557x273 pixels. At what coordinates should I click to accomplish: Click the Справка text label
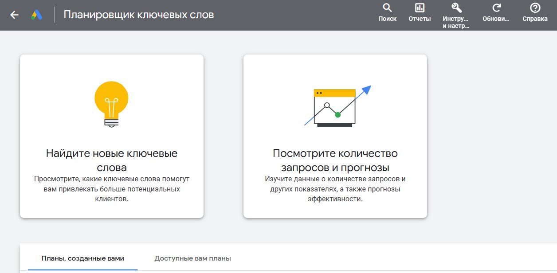tap(535, 19)
